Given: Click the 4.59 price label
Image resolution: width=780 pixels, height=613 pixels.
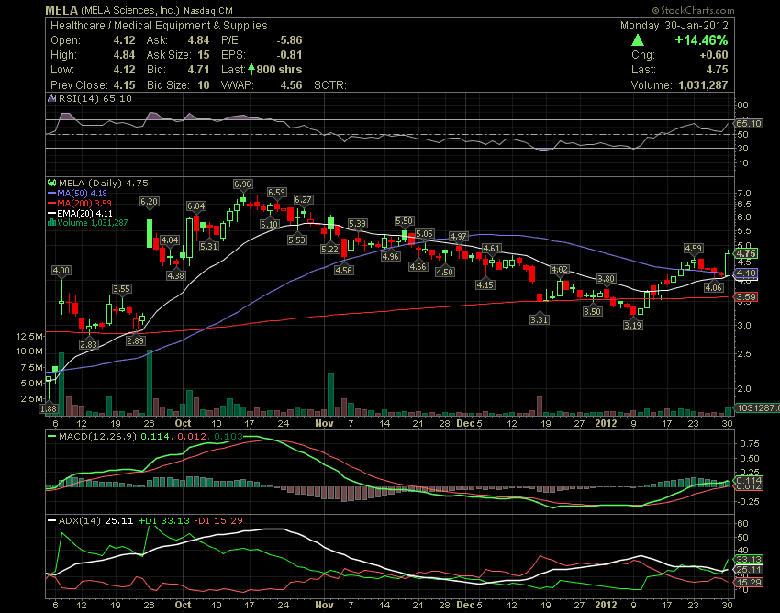Looking at the screenshot, I should point(694,249).
